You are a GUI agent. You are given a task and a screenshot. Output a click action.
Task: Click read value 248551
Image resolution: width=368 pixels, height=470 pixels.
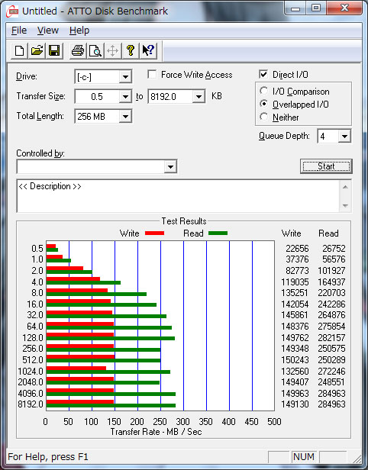click(x=331, y=382)
